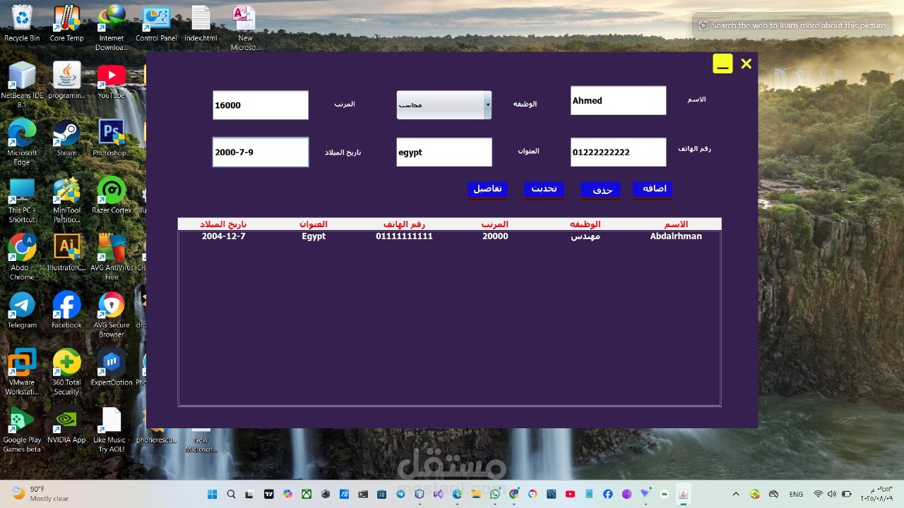This screenshot has width=904, height=508.
Task: Launch the Photoshop desktop shortcut
Action: [x=111, y=138]
